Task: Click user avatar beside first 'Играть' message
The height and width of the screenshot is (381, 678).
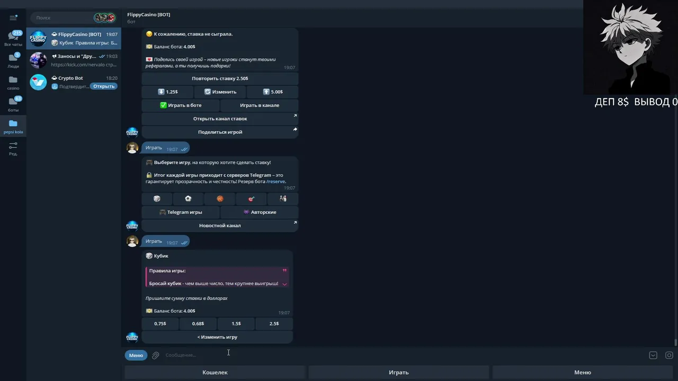Action: [x=132, y=148]
